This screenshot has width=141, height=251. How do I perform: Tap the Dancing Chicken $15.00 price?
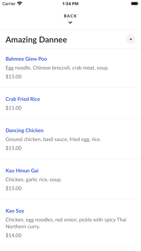click(x=14, y=148)
